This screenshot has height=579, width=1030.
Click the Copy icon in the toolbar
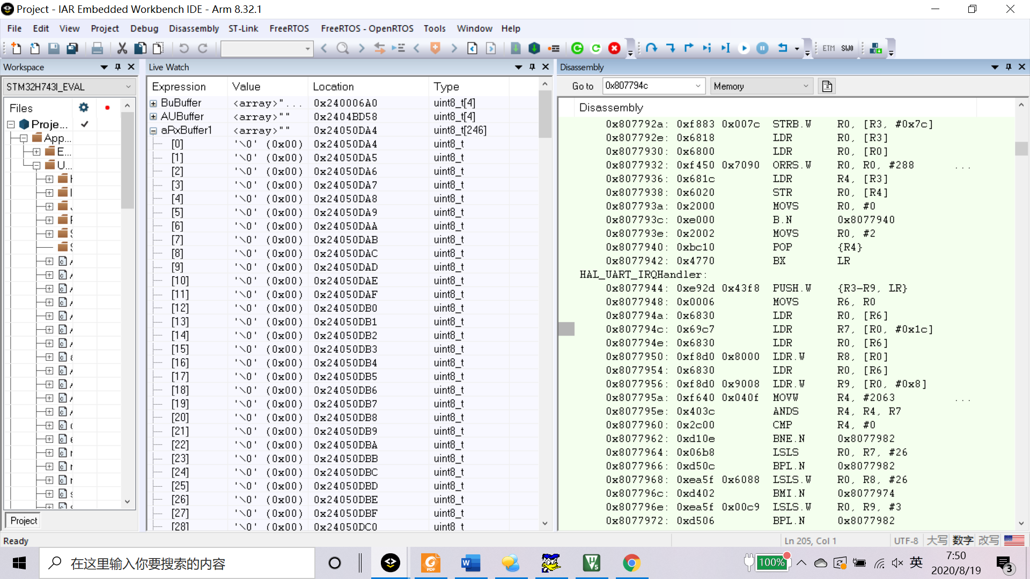141,48
